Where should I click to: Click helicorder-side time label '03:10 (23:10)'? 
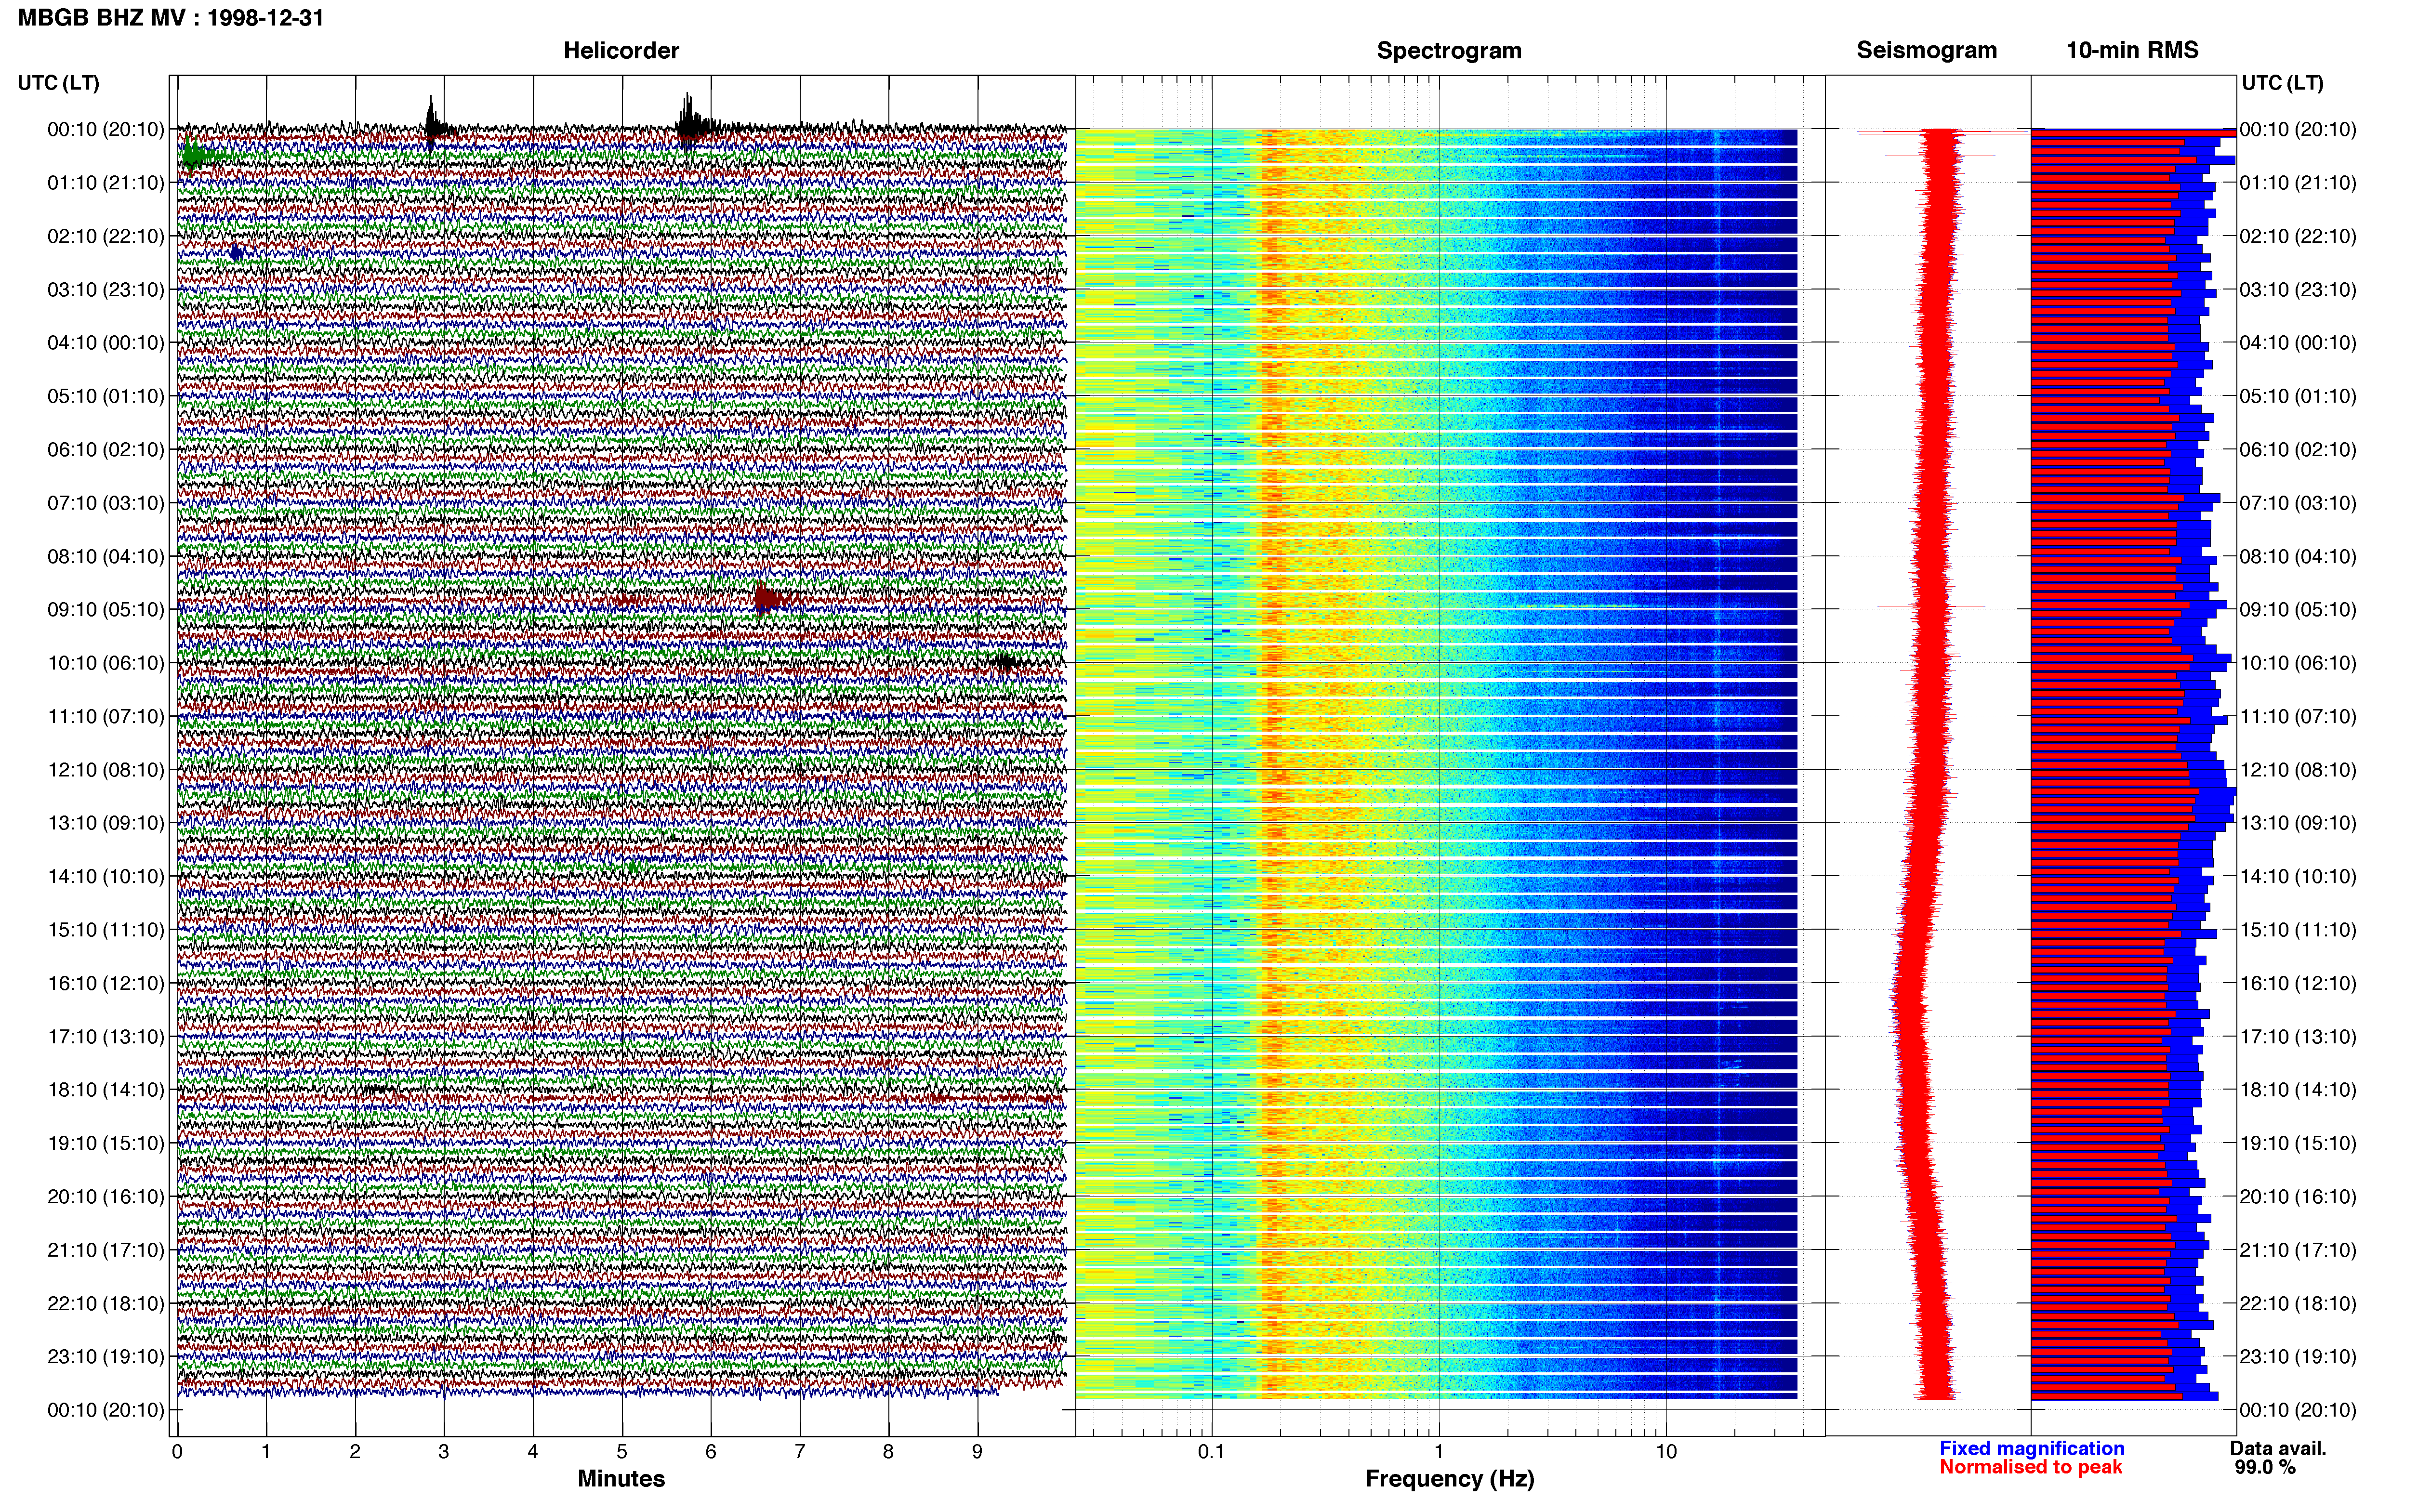point(106,290)
